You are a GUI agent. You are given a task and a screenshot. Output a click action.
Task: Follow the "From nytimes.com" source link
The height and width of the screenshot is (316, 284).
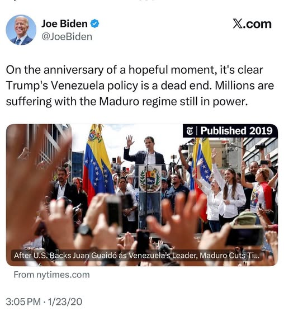point(51,275)
